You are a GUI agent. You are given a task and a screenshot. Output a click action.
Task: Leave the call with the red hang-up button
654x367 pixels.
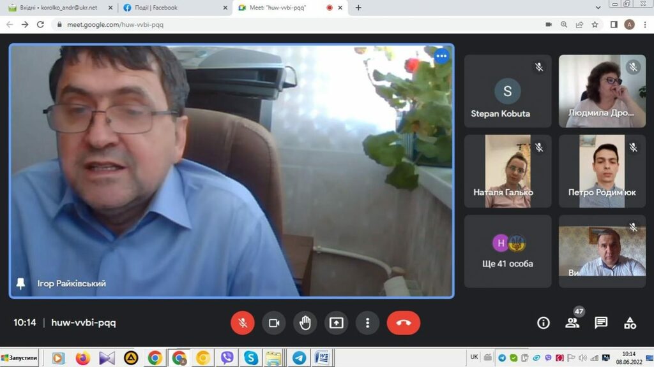(403, 323)
